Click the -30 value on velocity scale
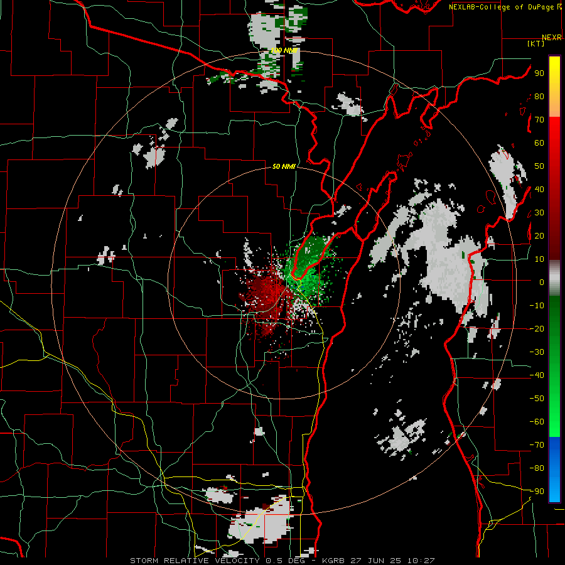 537,352
